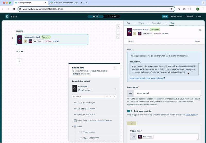Switch to the TEST JOBS tab
This screenshot has height=143, width=206.
[111, 16]
